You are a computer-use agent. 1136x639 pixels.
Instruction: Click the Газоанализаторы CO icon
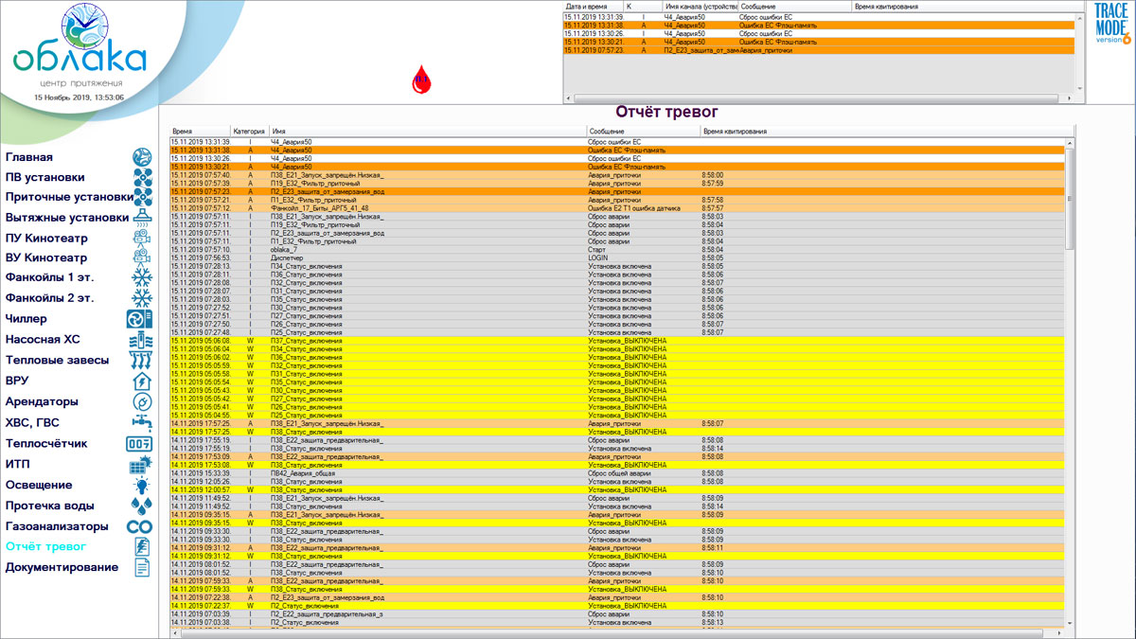139,526
